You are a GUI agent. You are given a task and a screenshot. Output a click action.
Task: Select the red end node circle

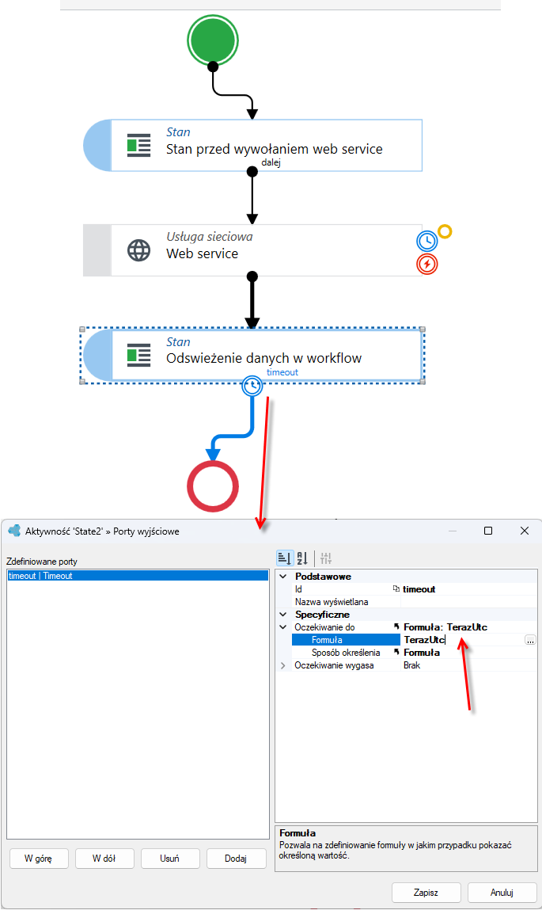tap(213, 486)
